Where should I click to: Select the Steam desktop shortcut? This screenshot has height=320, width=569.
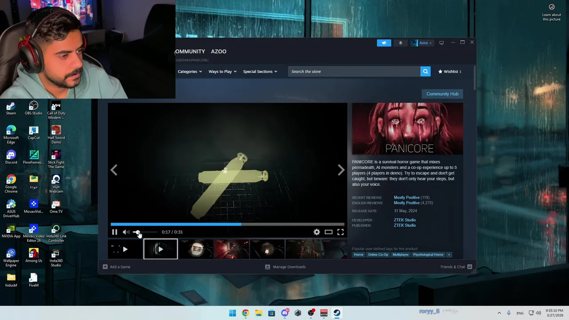[x=11, y=108]
